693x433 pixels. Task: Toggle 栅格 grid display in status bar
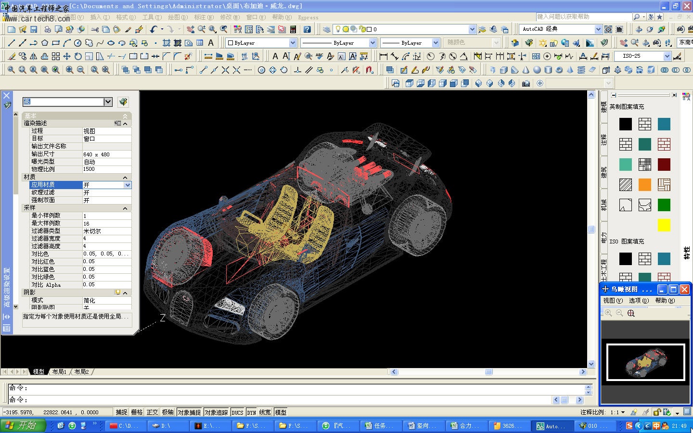(x=137, y=412)
